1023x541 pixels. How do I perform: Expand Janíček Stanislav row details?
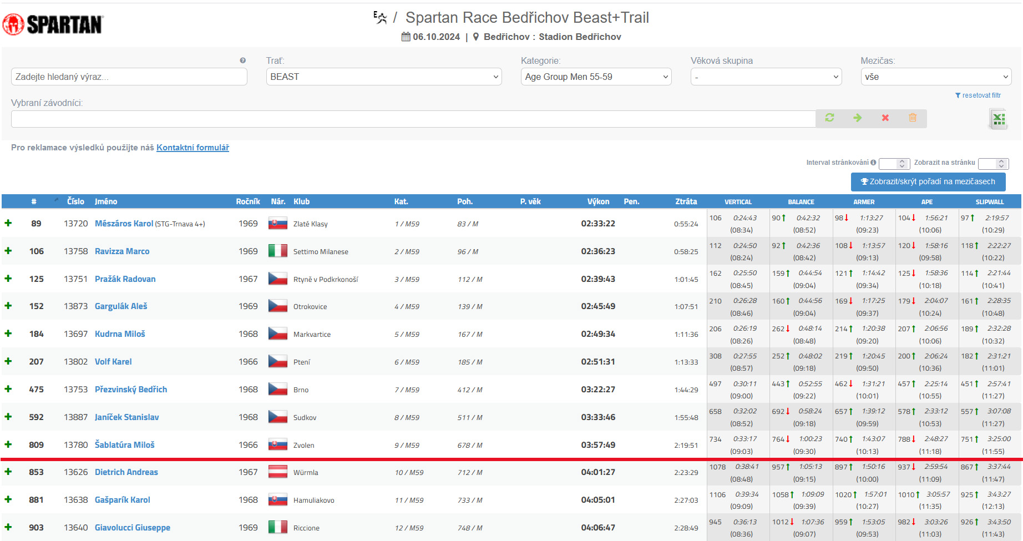coord(8,417)
